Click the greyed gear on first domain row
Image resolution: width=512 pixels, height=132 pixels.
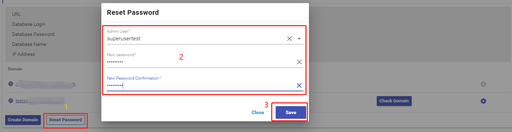pyautogui.click(x=483, y=84)
